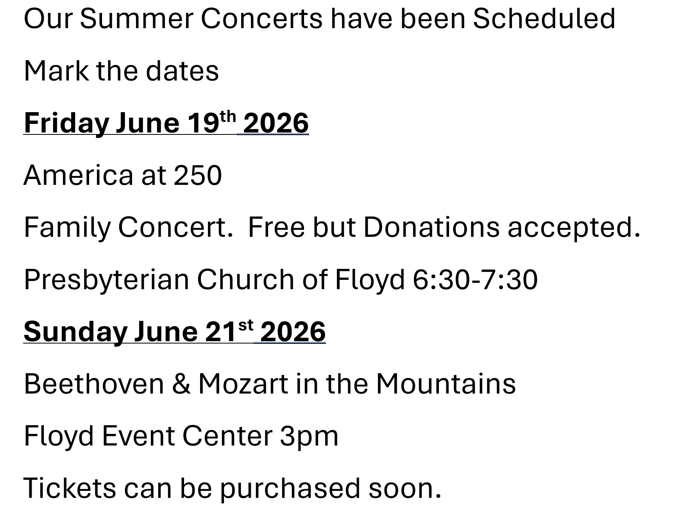Click the word "Scheduled" in the title

[x=544, y=18]
